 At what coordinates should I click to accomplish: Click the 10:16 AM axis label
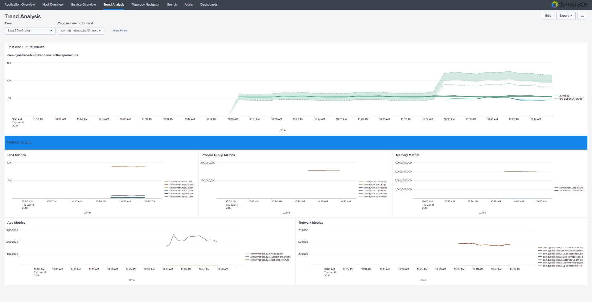[233, 119]
